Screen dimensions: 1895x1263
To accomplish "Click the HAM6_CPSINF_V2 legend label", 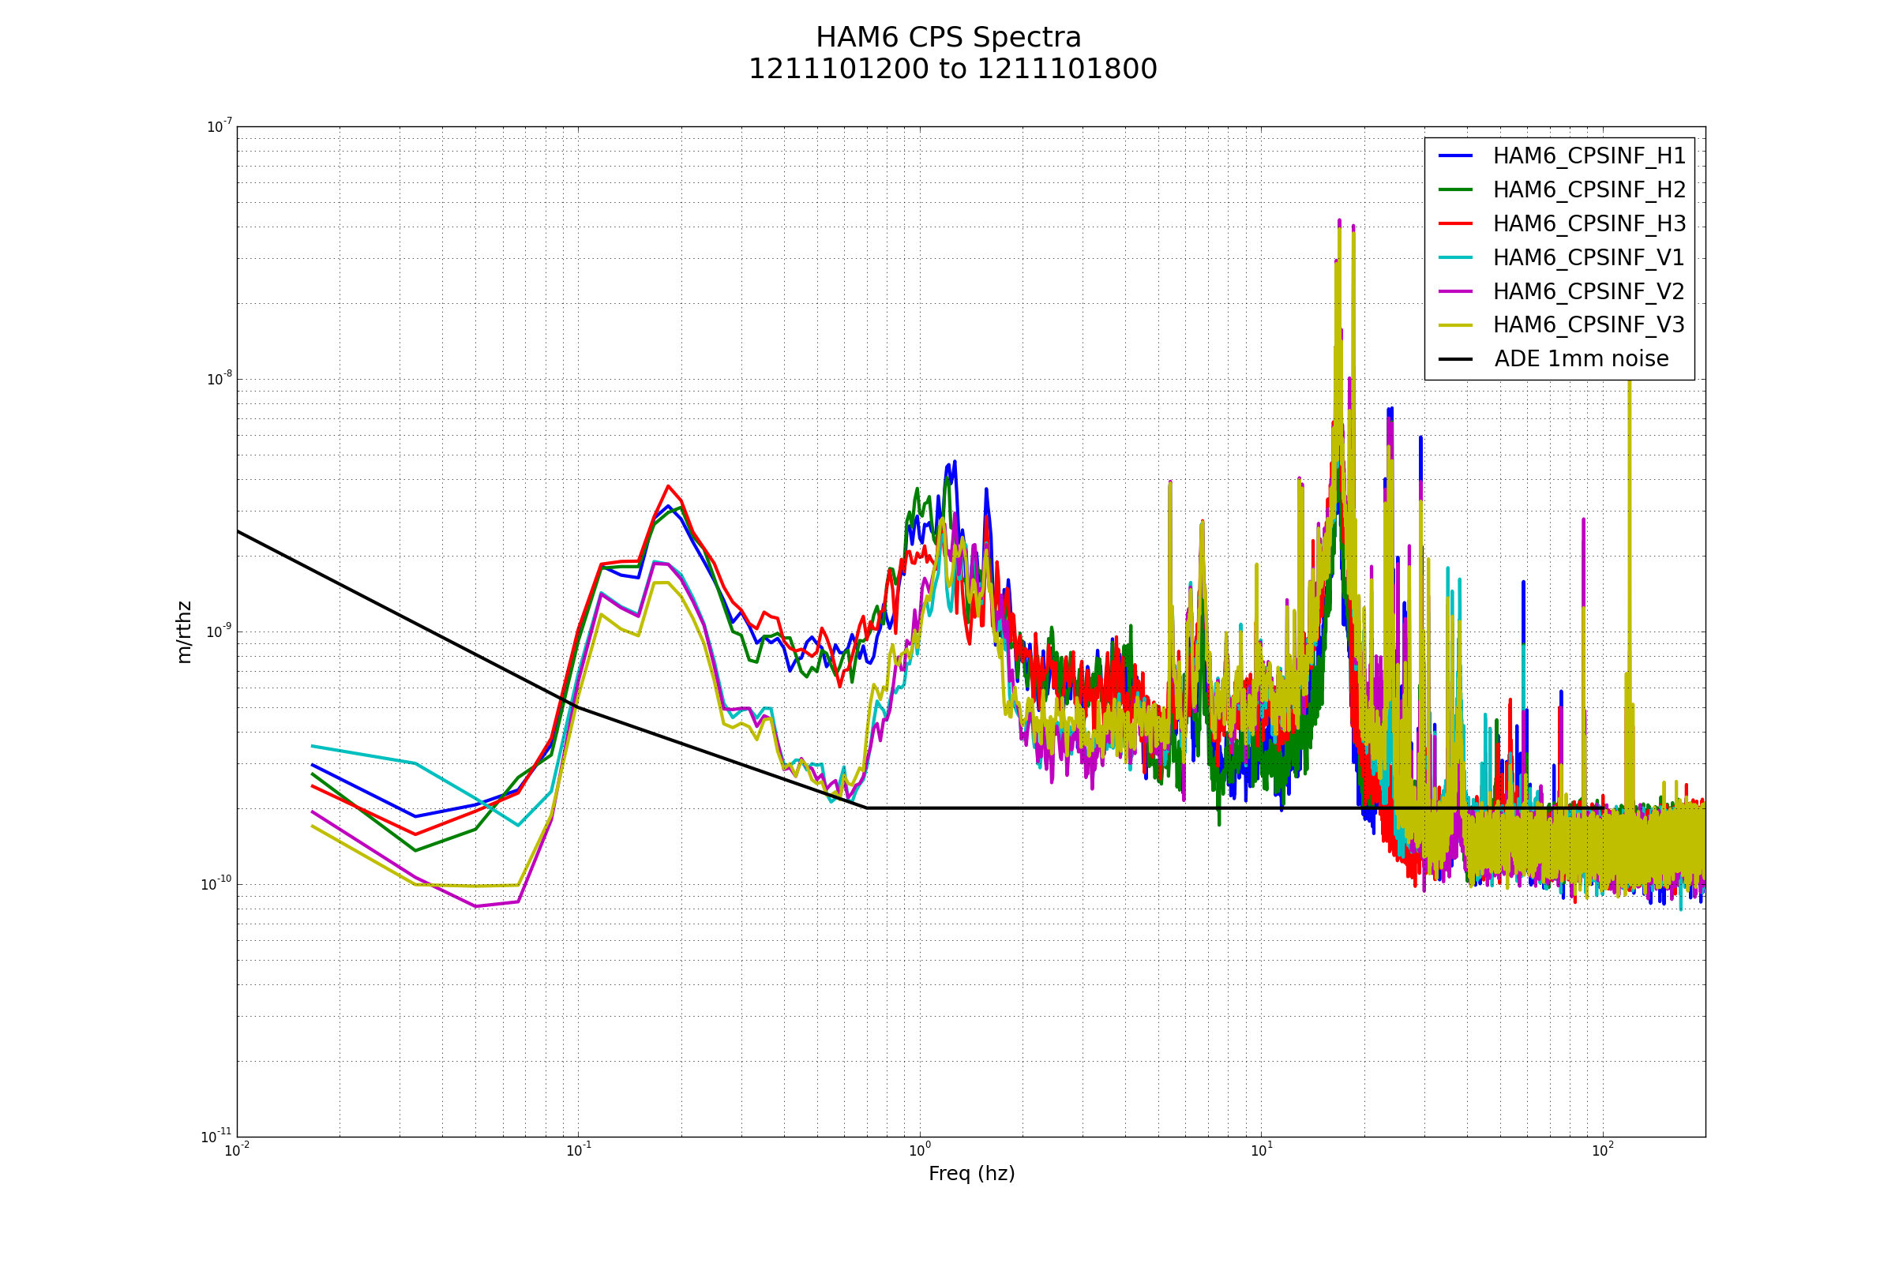I will coord(1588,291).
